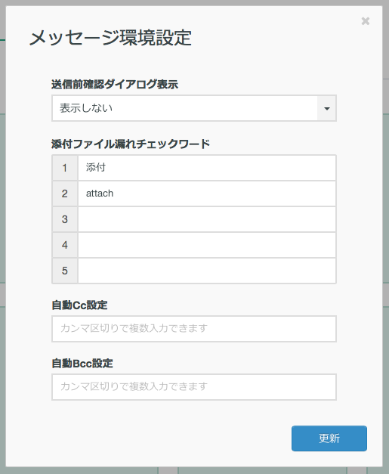Click the caret arrow of the 表示しない select
Viewport: 389px width, 474px height.
point(327,109)
